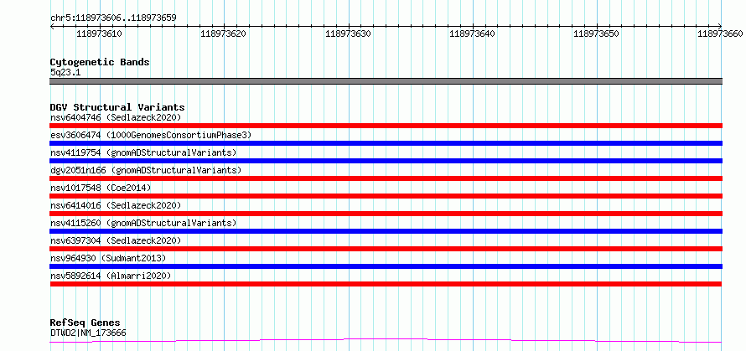Click the nsv964930 (Sudmant2013) variant label
746x351 pixels.
(x=108, y=258)
